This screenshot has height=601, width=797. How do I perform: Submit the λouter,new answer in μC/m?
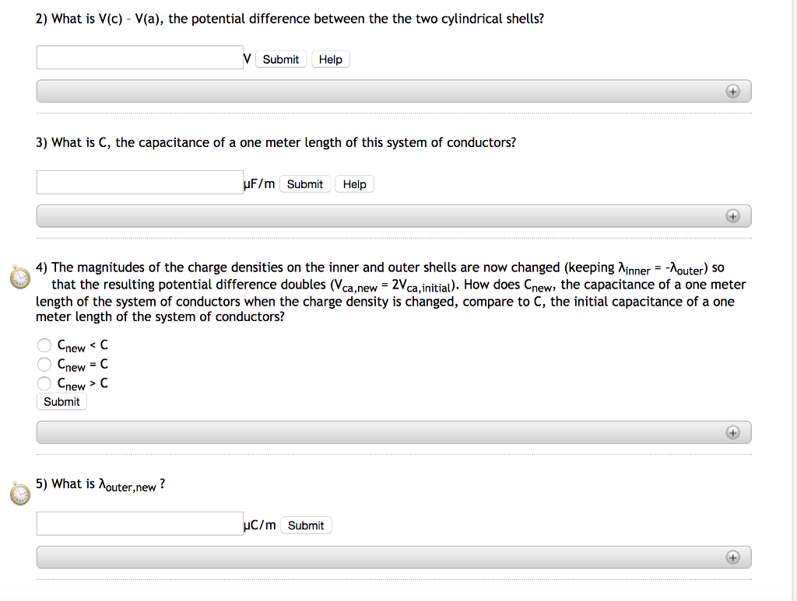click(306, 526)
